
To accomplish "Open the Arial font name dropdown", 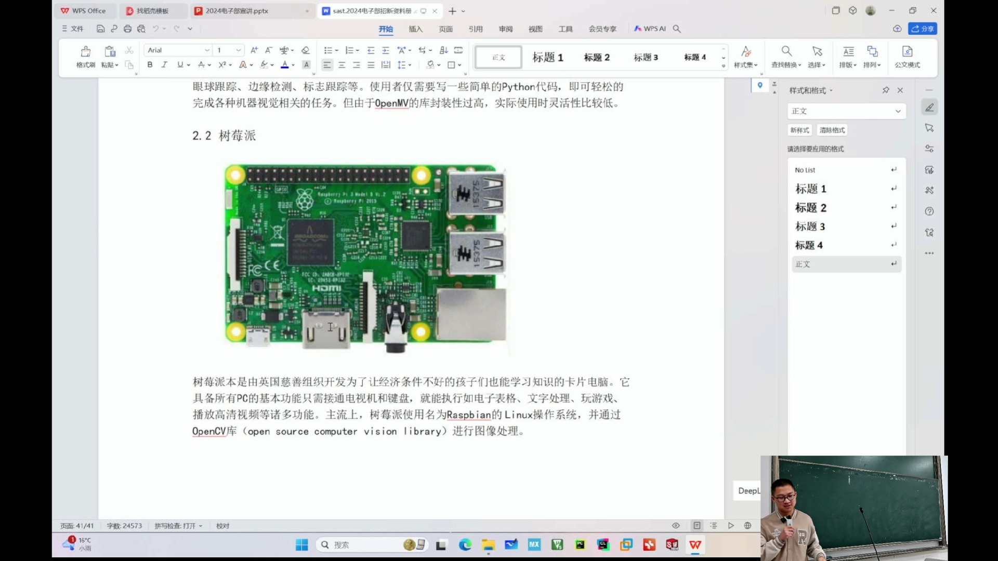I will tap(207, 50).
